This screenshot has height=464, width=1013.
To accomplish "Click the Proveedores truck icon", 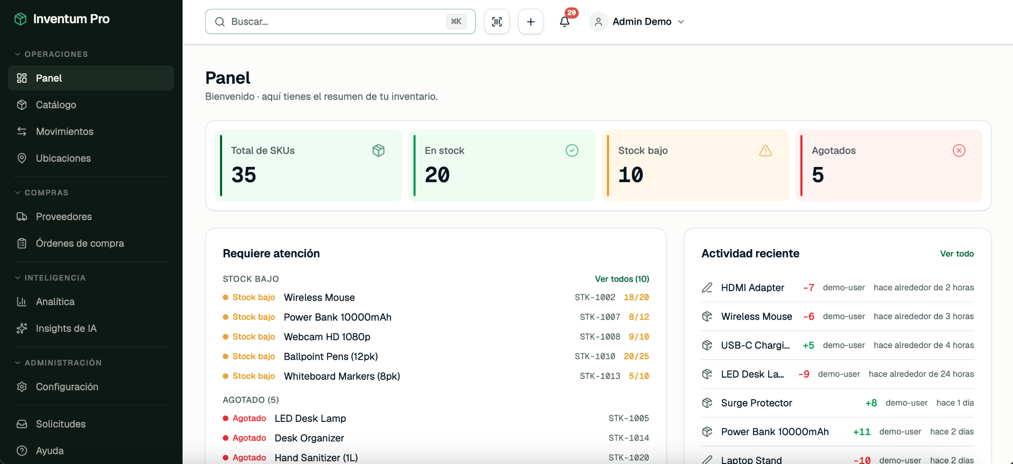I will [22, 216].
